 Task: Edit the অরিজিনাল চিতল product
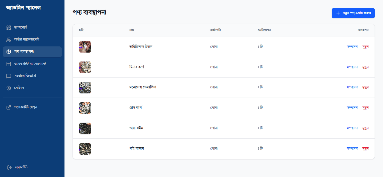click(x=352, y=47)
